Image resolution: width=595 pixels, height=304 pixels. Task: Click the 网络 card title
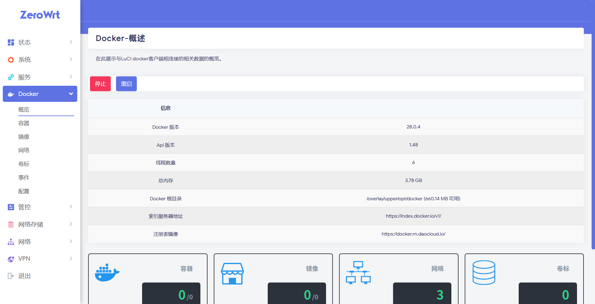click(438, 269)
